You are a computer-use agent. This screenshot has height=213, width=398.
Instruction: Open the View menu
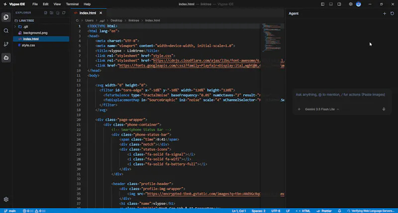pos(57,4)
